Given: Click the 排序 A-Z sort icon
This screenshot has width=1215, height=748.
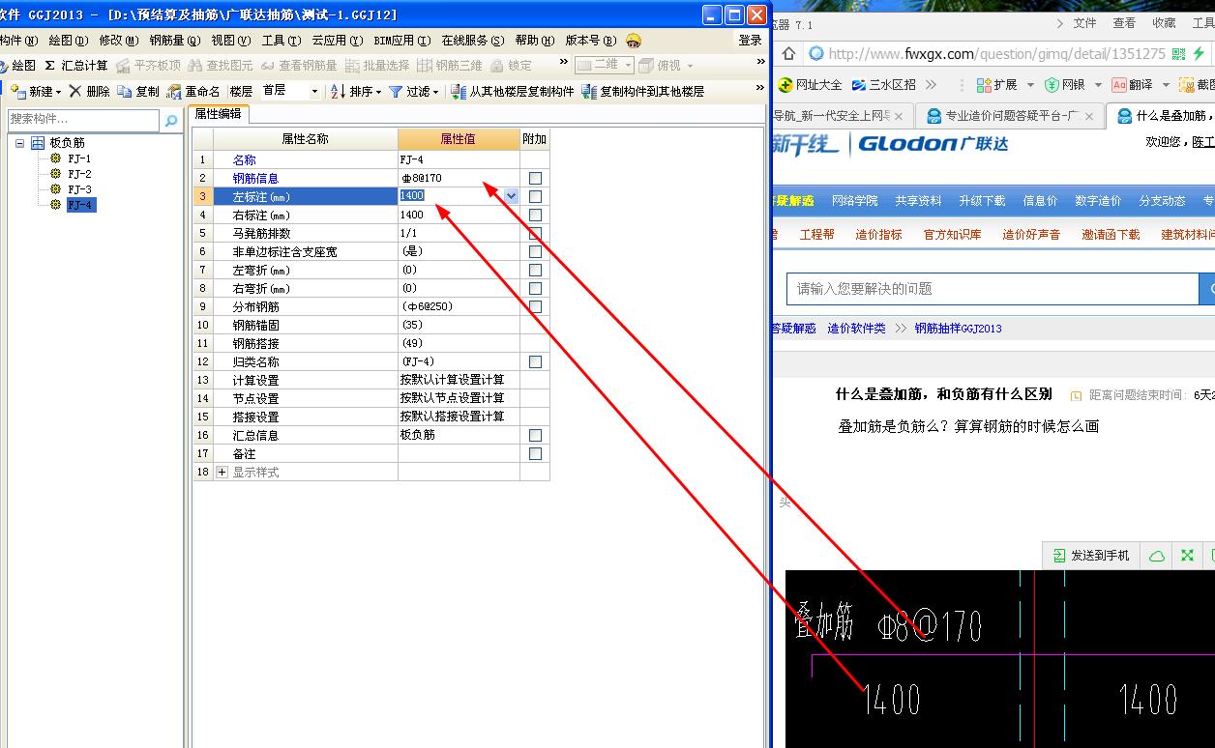Looking at the screenshot, I should 338,92.
